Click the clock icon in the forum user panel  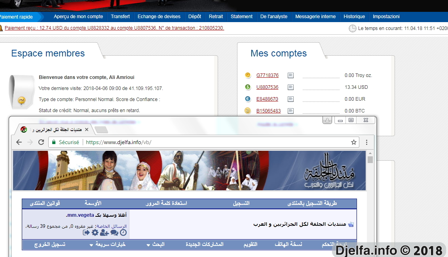pyautogui.click(x=123, y=233)
